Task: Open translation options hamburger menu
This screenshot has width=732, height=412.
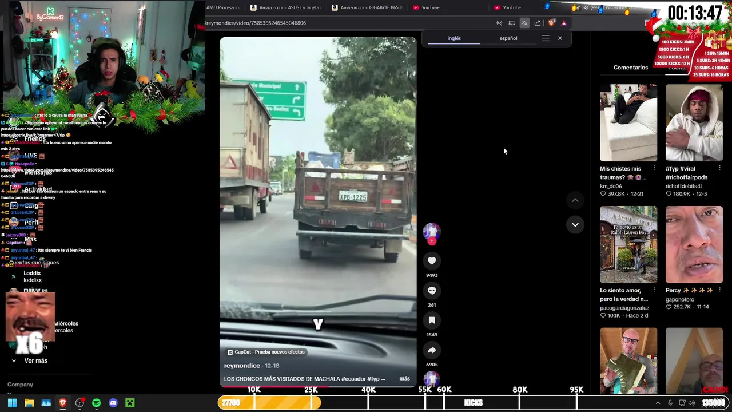Action: pyautogui.click(x=546, y=38)
